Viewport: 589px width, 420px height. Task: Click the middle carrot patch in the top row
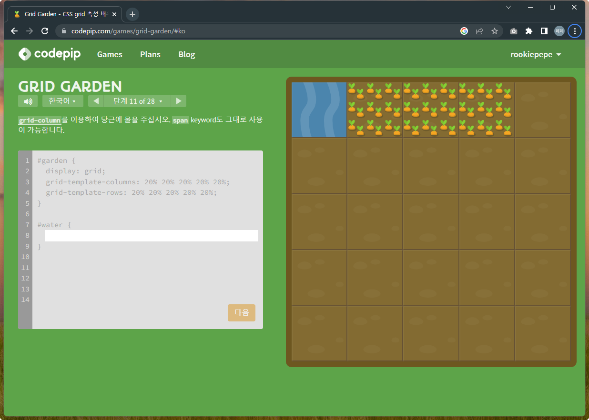pyautogui.click(x=431, y=110)
